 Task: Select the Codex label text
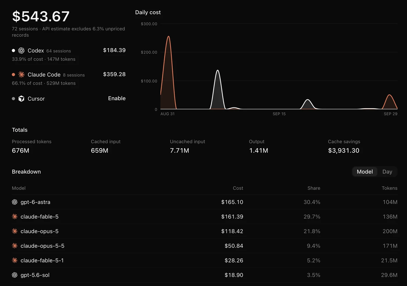click(x=36, y=51)
